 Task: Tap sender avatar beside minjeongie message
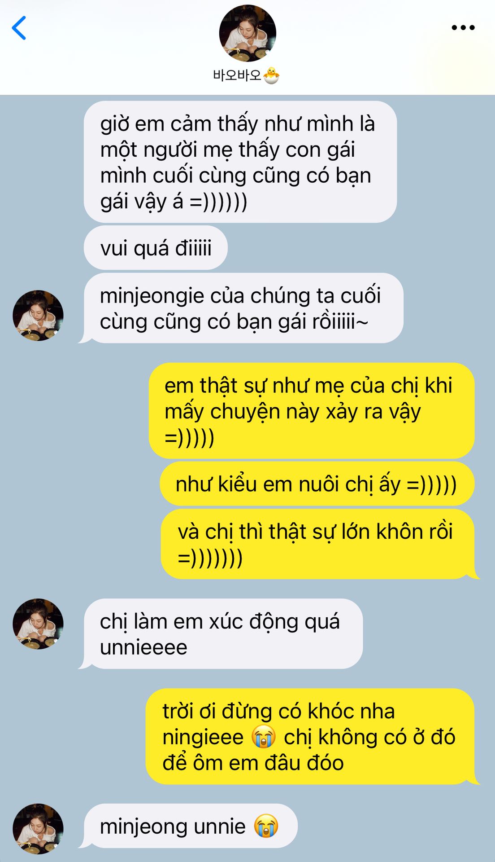(38, 316)
